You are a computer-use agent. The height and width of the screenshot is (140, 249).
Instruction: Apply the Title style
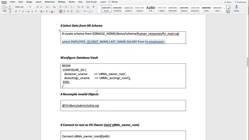point(151,9)
